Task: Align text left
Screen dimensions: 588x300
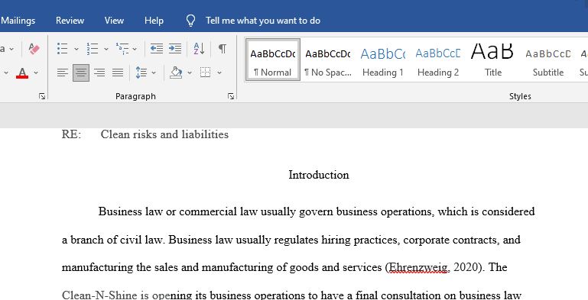Action: 62,73
